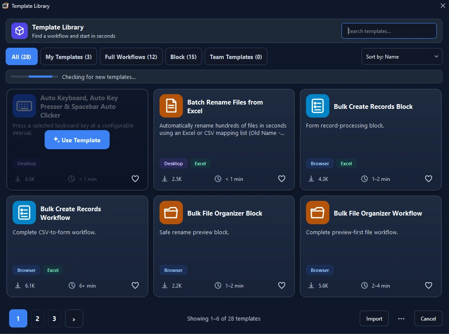Click the app icon in the title bar
449x334 pixels.
point(6,6)
